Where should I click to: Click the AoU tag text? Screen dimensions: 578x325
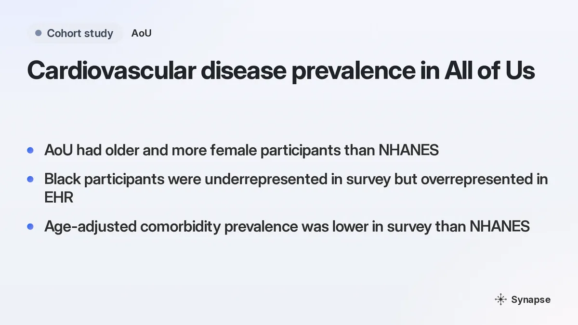click(142, 33)
